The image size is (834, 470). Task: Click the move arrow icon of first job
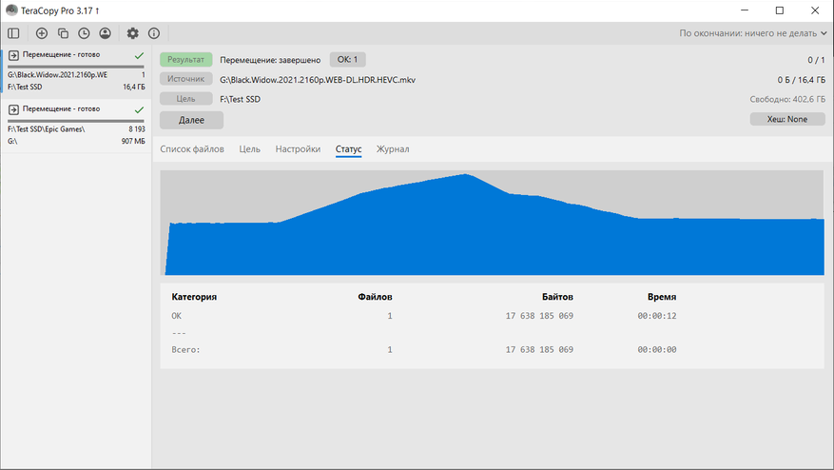tap(14, 56)
